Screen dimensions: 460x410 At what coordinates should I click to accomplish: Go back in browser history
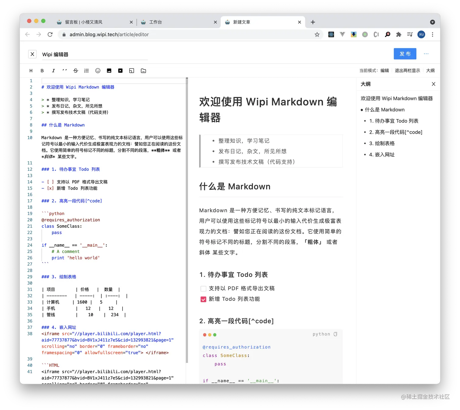[27, 34]
